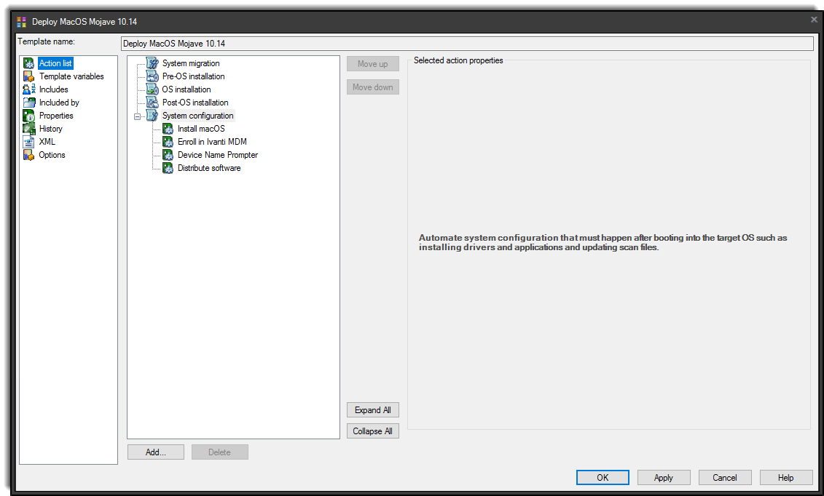Open Help for this dialog
The image size is (824, 496).
pos(785,477)
